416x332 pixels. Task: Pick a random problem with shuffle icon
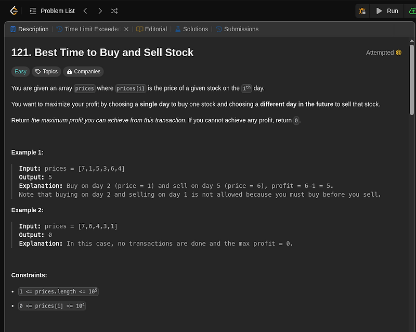tap(114, 11)
